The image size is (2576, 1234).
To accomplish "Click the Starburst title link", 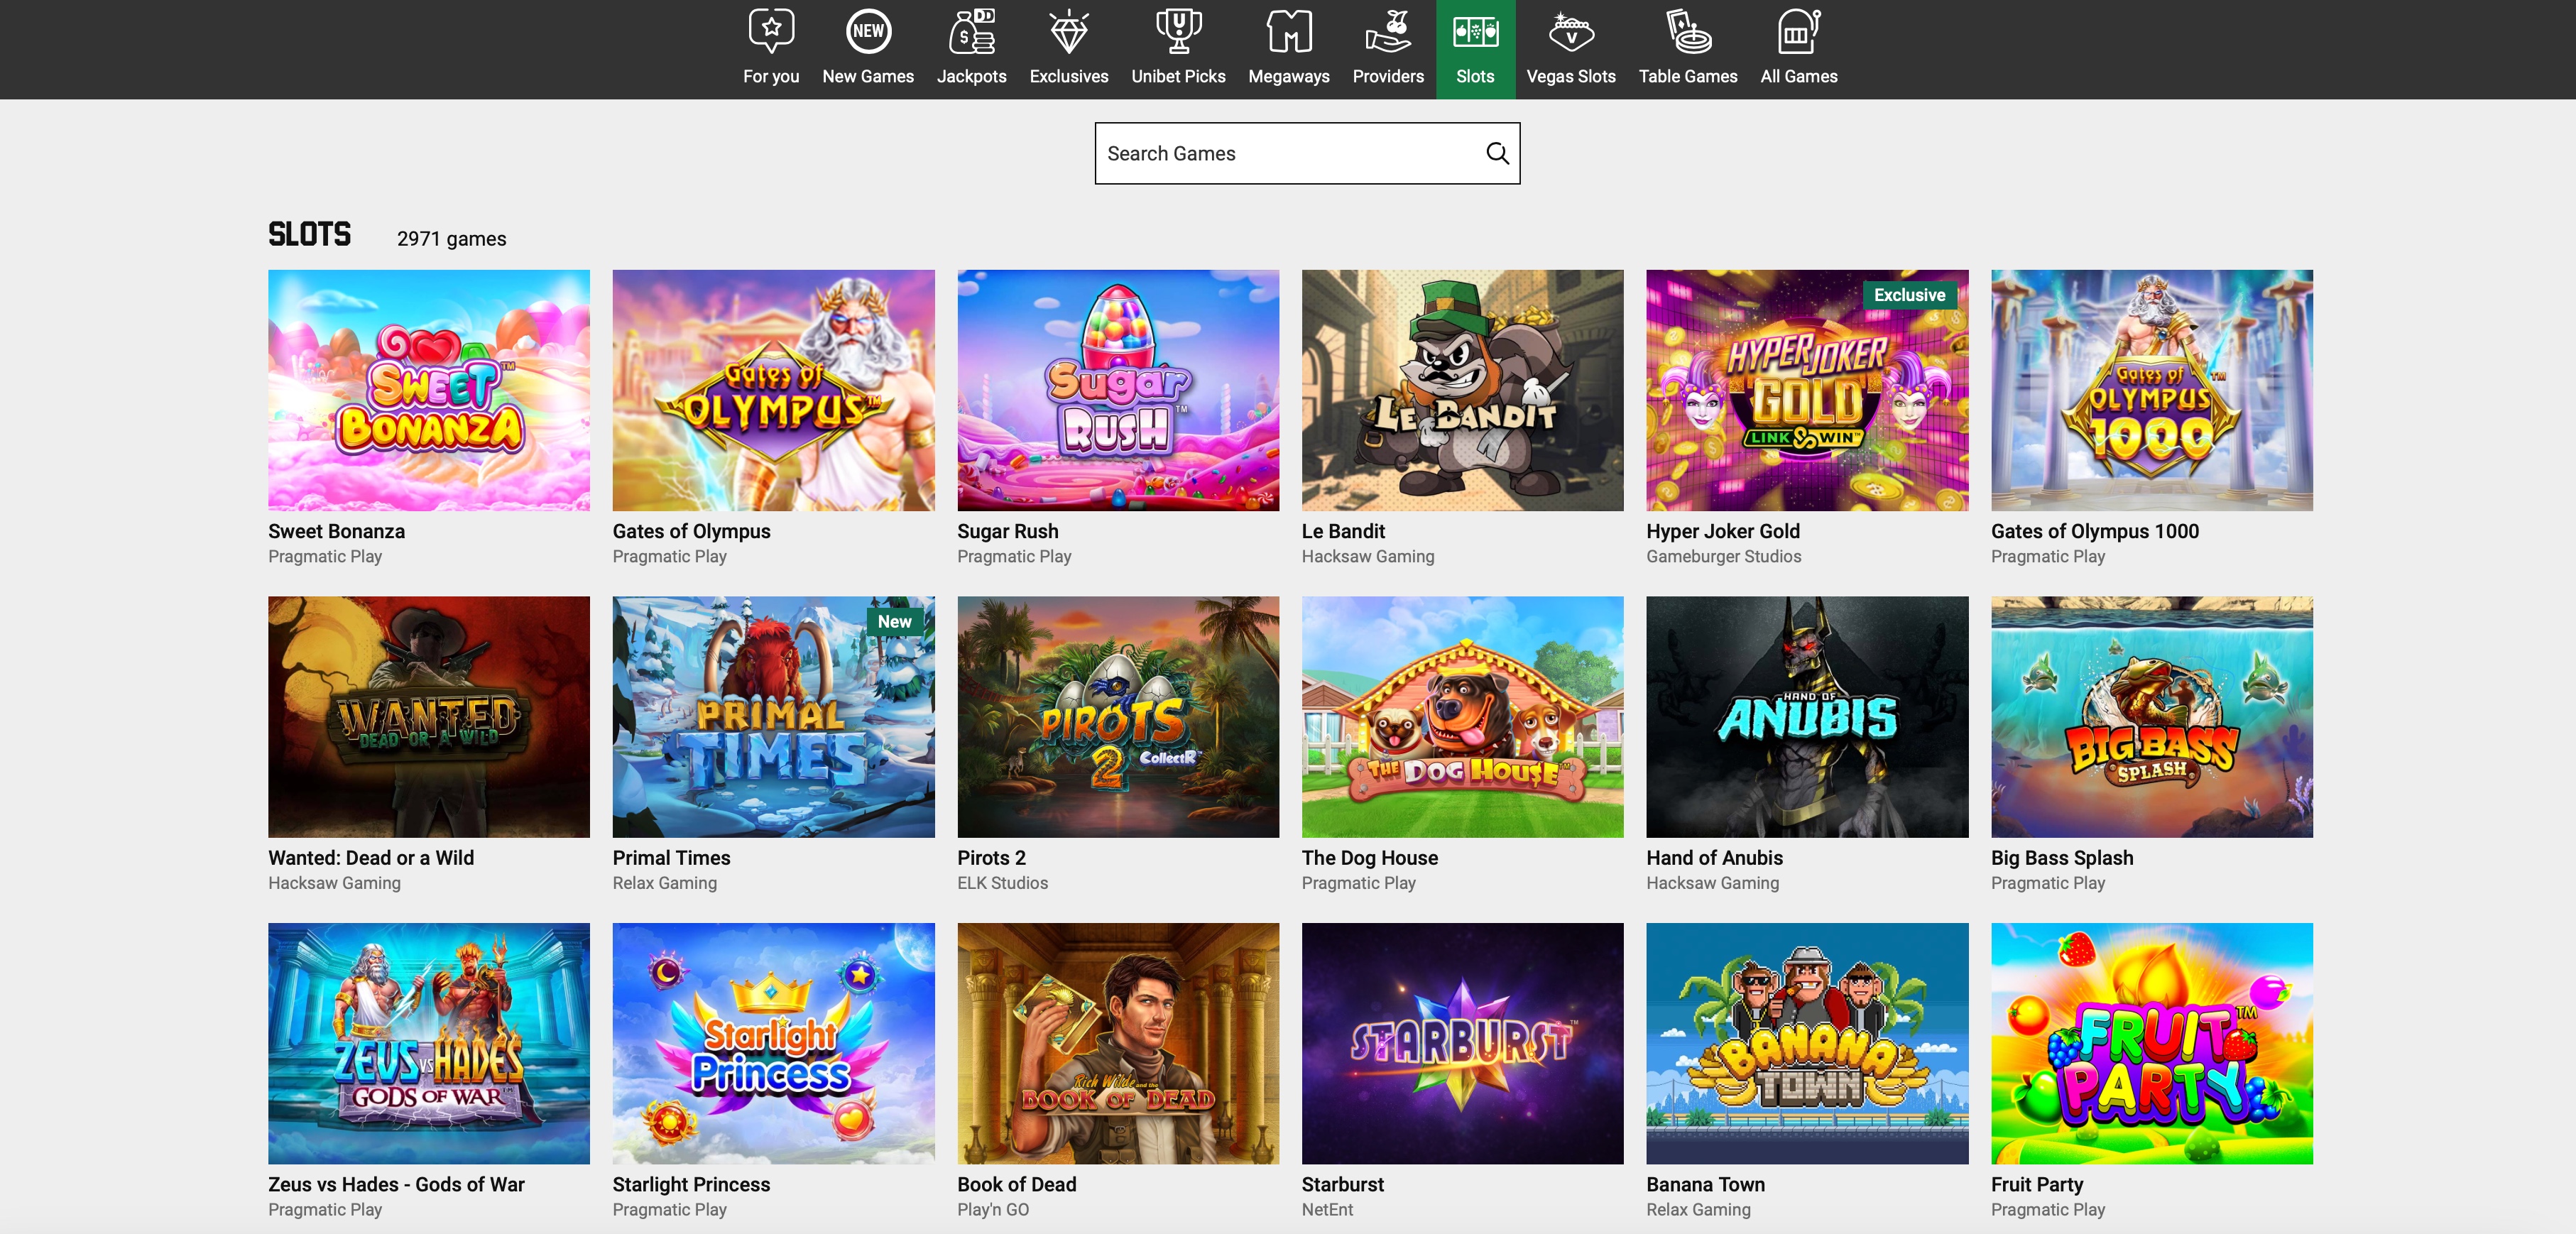I will tap(1342, 1184).
